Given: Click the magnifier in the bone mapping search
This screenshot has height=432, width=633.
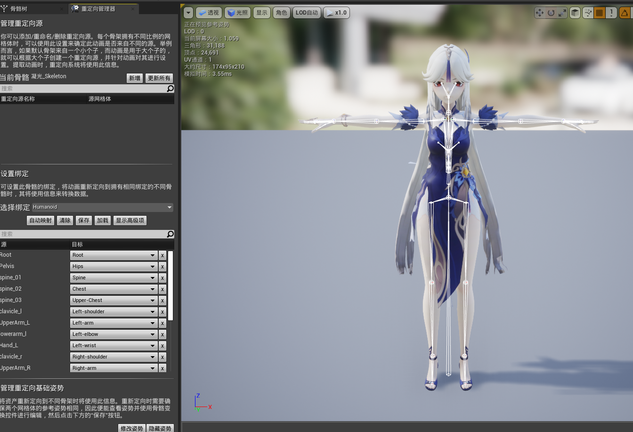Looking at the screenshot, I should point(170,234).
